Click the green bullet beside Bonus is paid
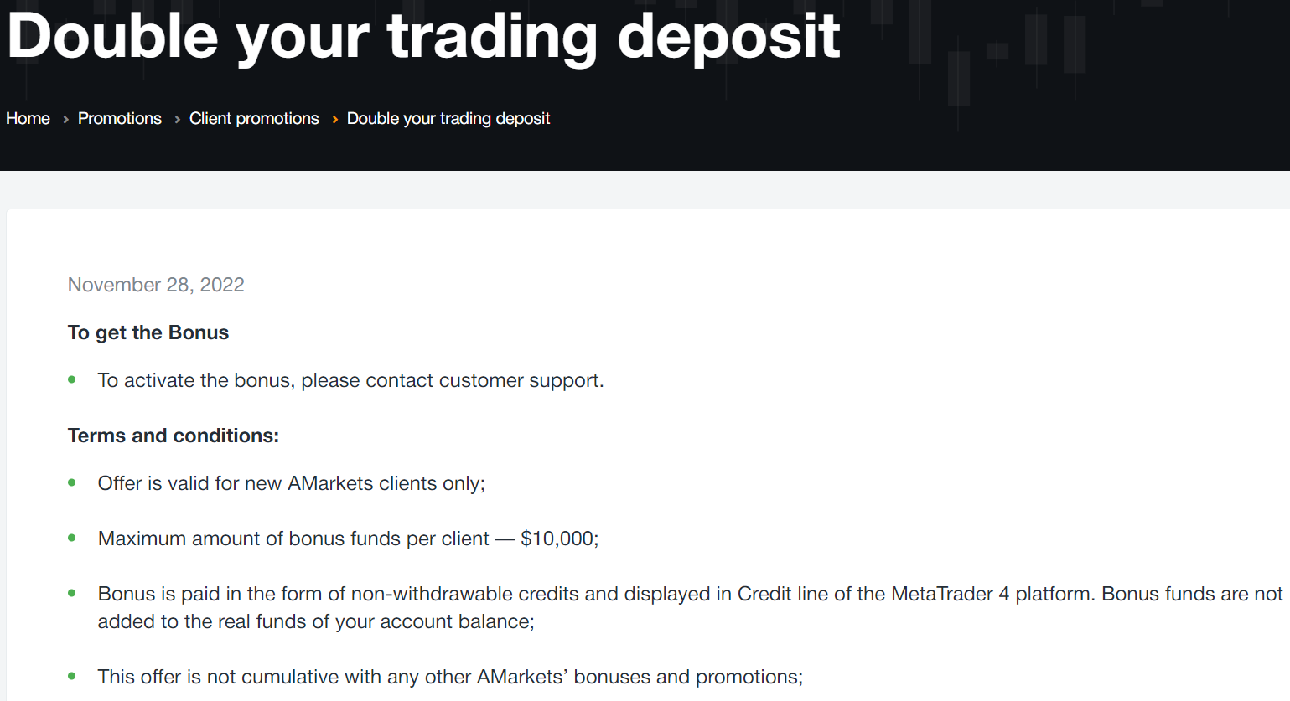This screenshot has width=1290, height=701. [x=72, y=593]
